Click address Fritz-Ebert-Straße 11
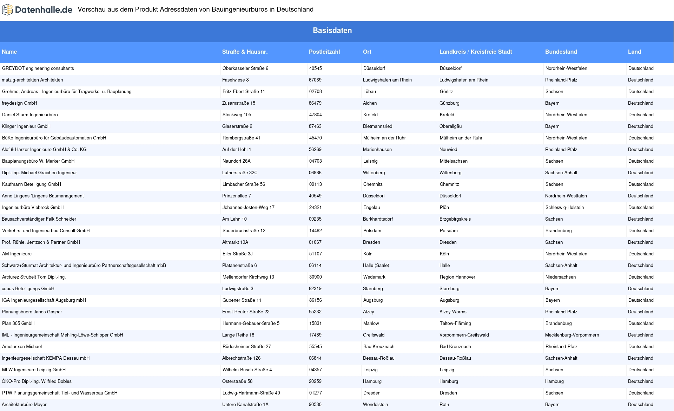The image size is (674, 411). coord(244,92)
